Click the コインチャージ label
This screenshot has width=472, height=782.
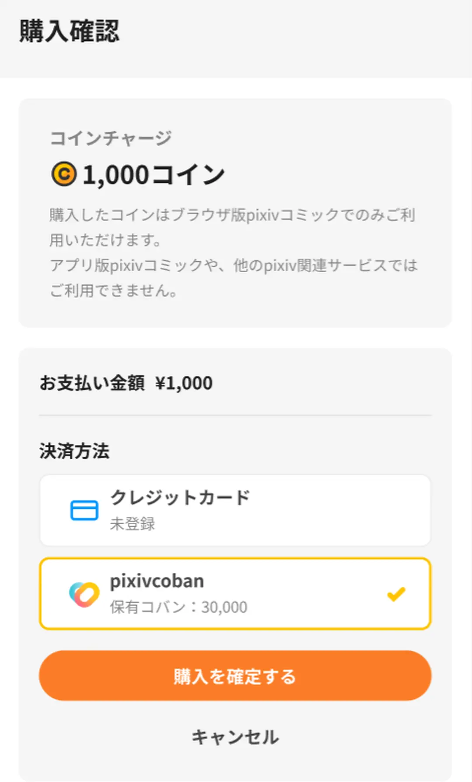(111, 138)
